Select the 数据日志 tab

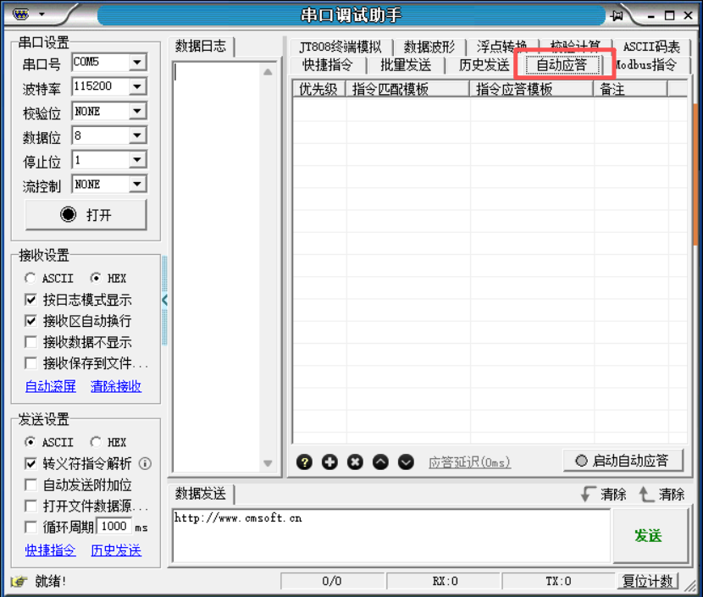[201, 46]
